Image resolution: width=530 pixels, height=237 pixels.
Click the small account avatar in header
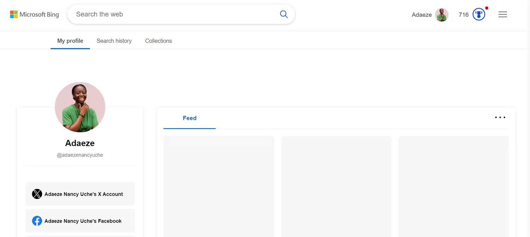[x=442, y=15]
